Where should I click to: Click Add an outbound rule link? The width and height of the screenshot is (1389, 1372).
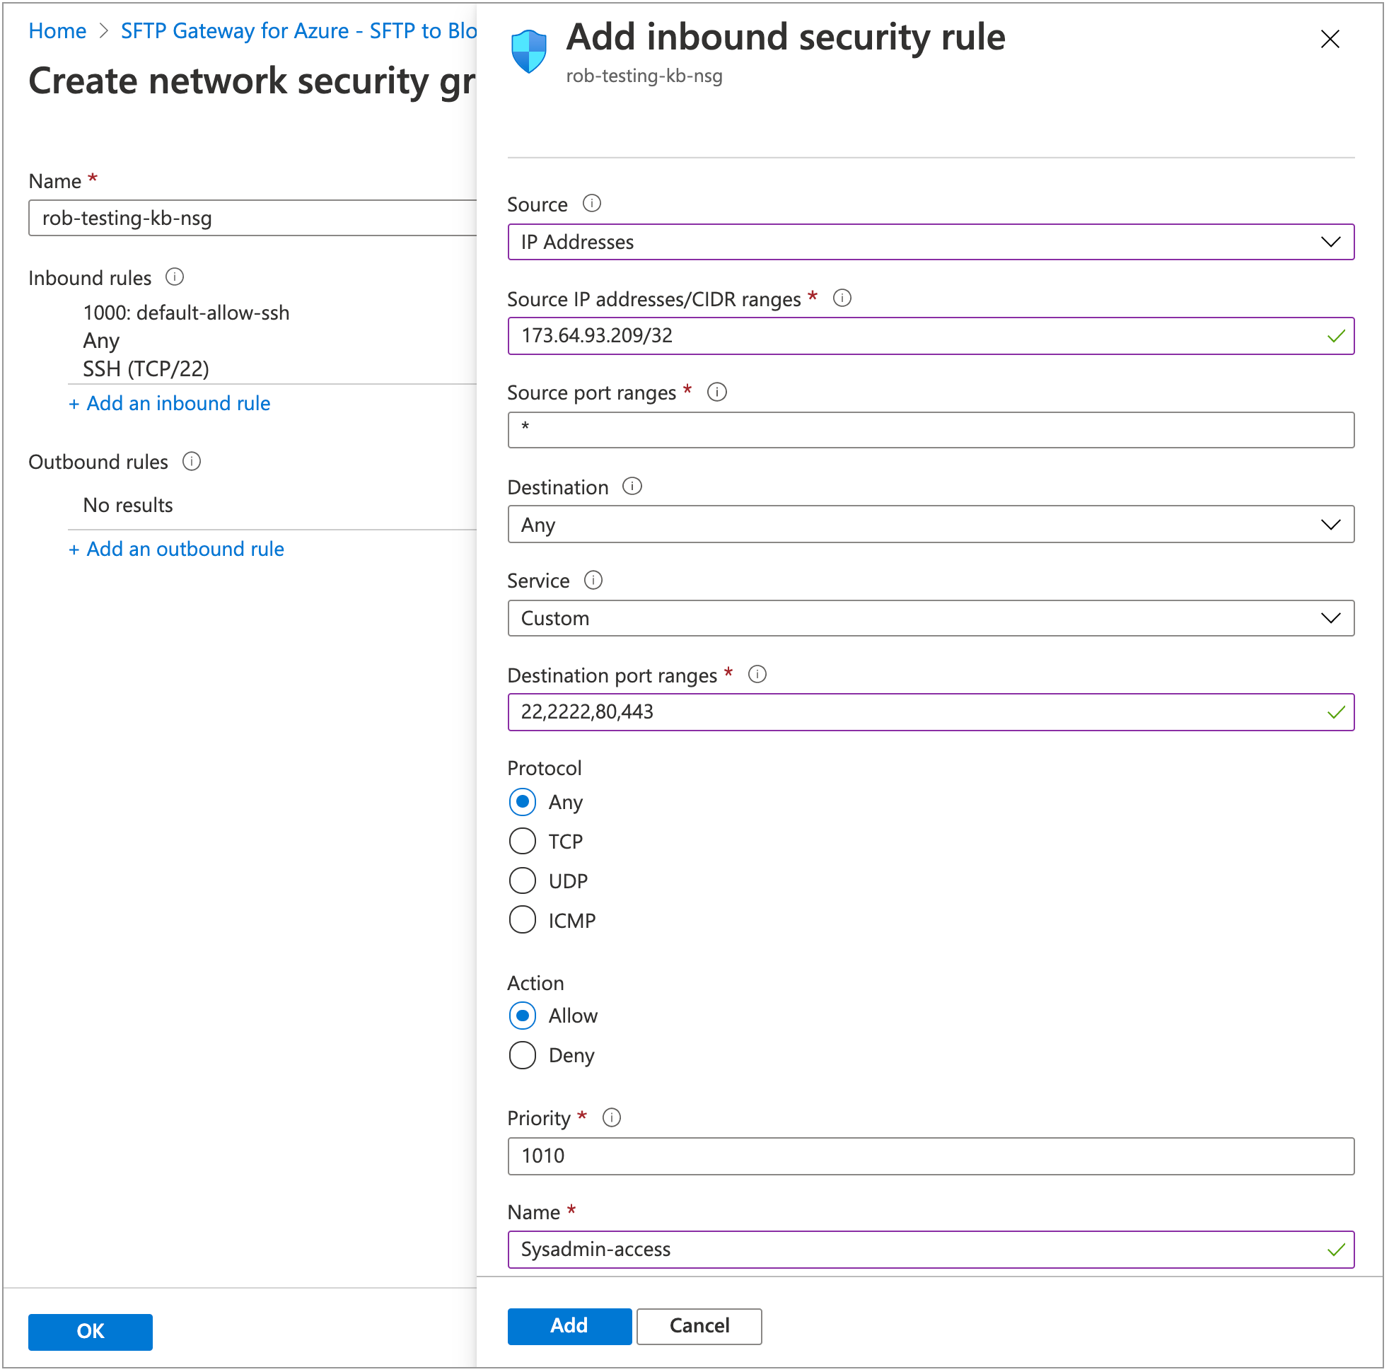177,550
